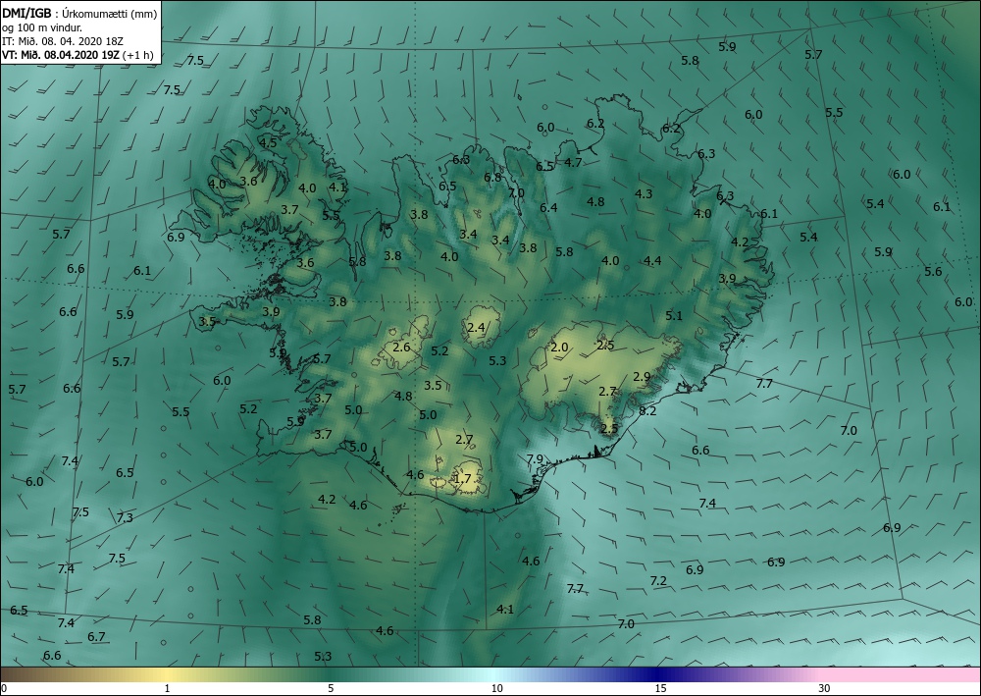
Task: Click the dark blue color above the '15' label
Action: click(657, 674)
